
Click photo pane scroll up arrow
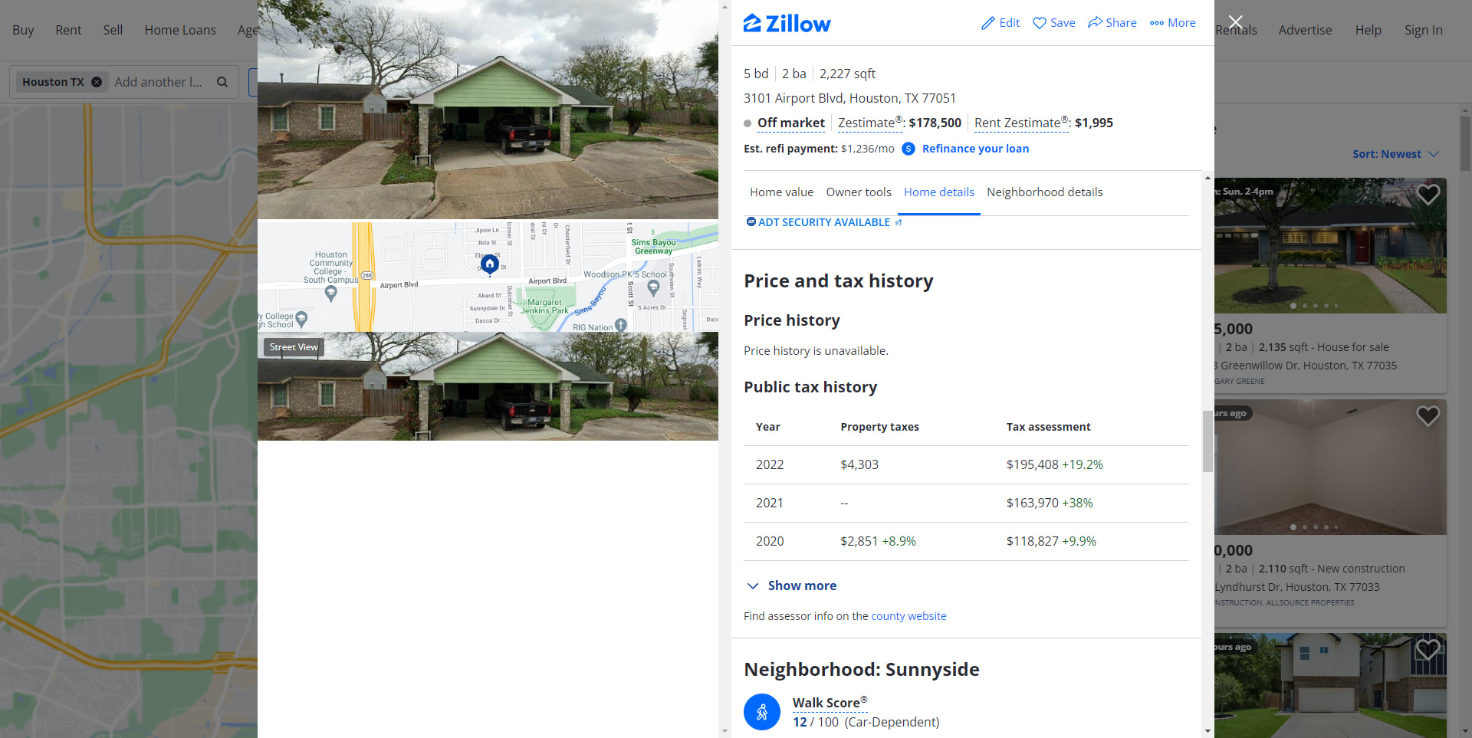click(724, 7)
